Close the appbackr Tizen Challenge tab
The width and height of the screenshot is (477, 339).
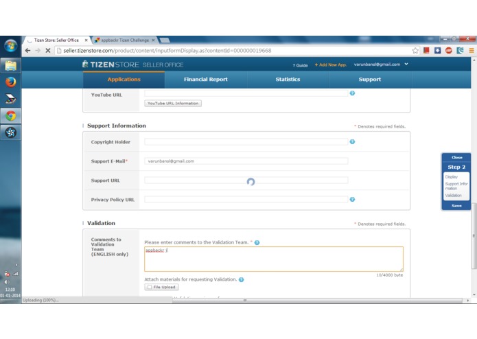[x=153, y=40]
